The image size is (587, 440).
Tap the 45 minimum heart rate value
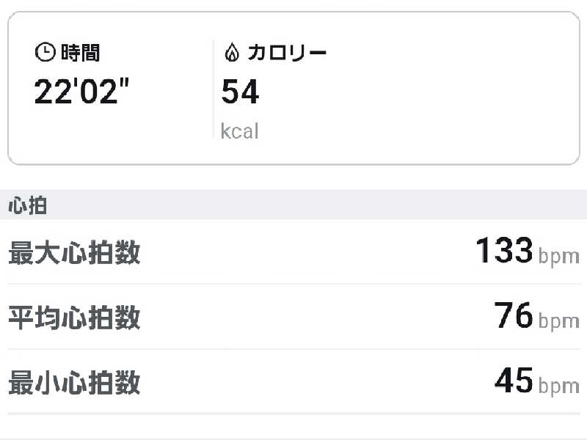514,380
